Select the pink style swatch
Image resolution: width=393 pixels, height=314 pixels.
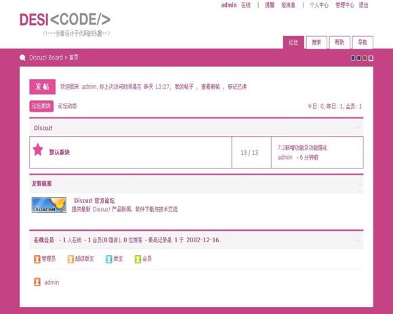371,58
